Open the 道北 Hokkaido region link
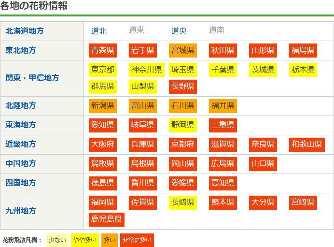 click(x=99, y=31)
